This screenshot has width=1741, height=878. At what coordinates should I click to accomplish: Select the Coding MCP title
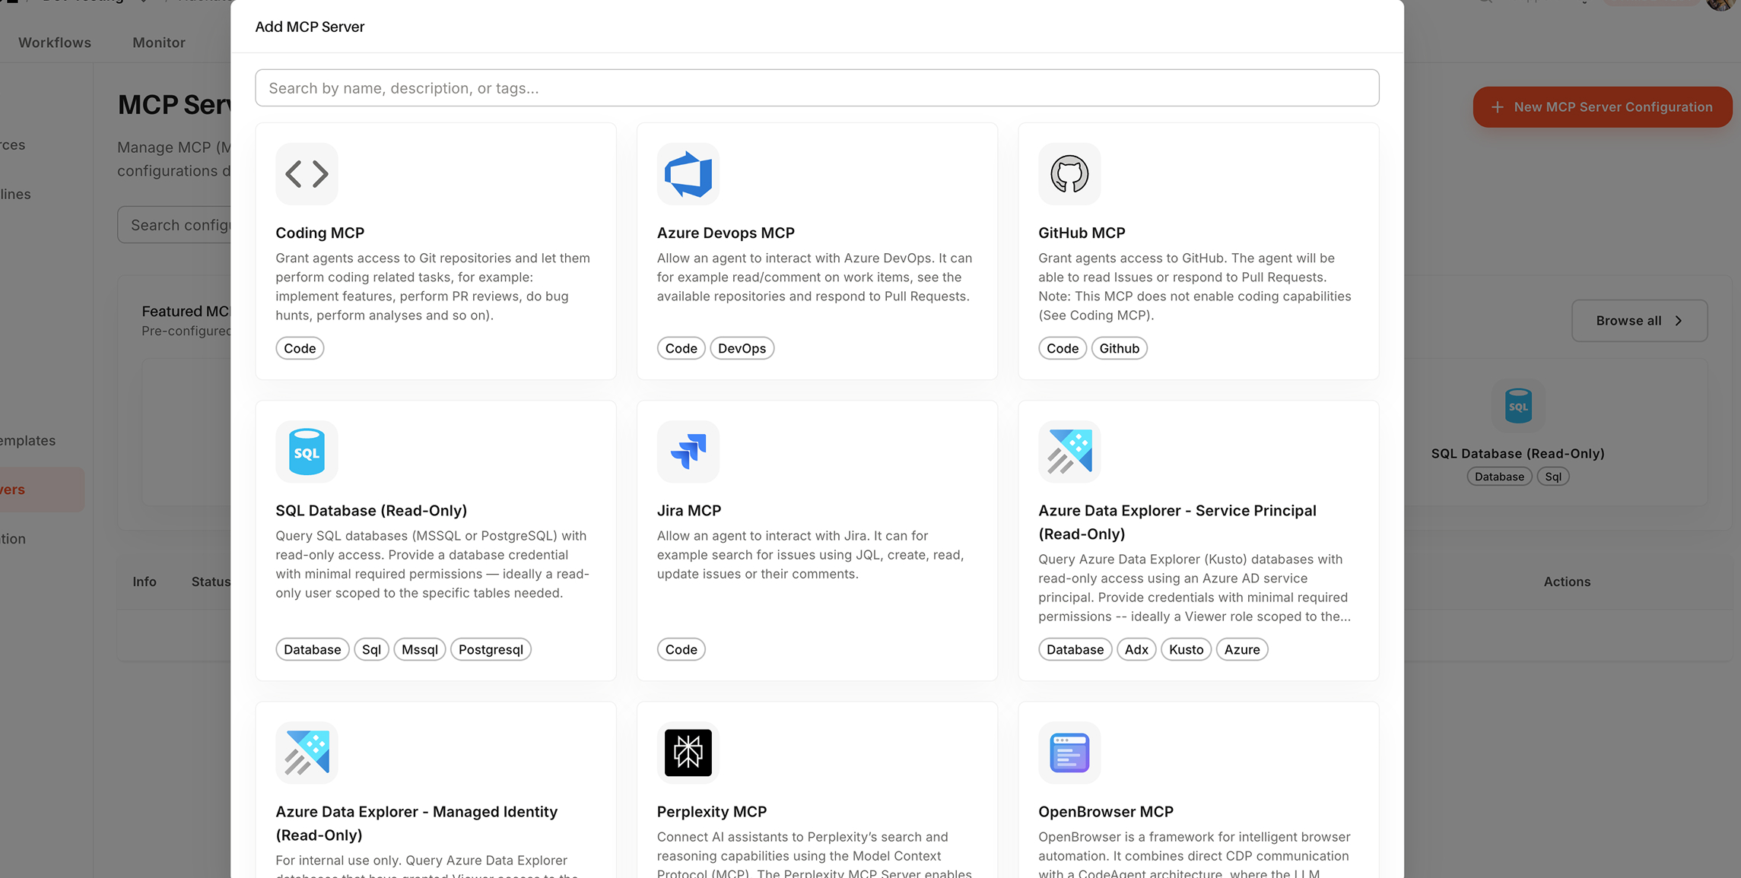[x=319, y=233]
